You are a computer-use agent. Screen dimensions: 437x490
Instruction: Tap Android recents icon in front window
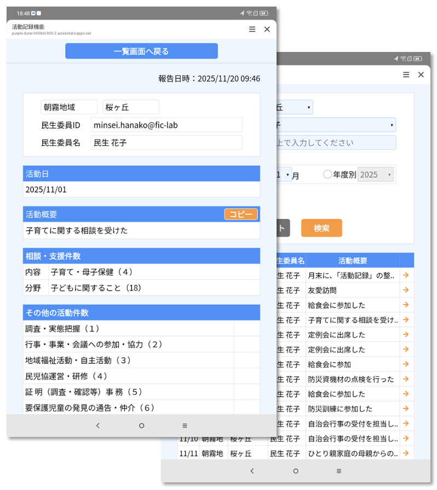[185, 425]
